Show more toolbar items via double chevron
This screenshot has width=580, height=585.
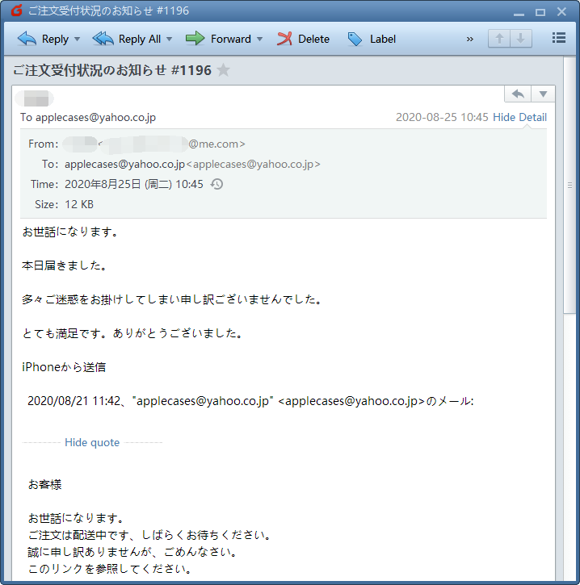(x=470, y=39)
